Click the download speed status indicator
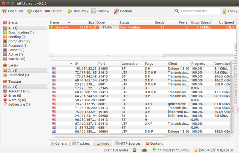Screen dimensions: 239x153 tap(171, 150)
